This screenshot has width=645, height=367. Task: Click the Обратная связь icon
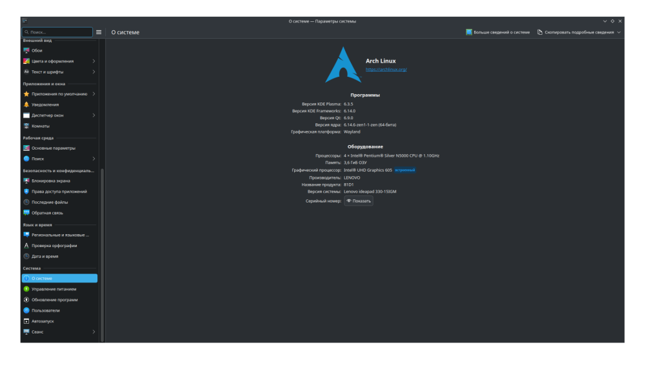[26, 213]
